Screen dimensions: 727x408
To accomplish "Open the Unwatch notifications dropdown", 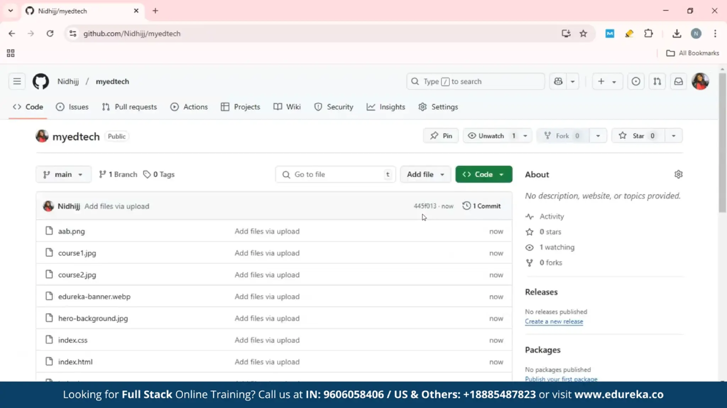I will pos(497,136).
